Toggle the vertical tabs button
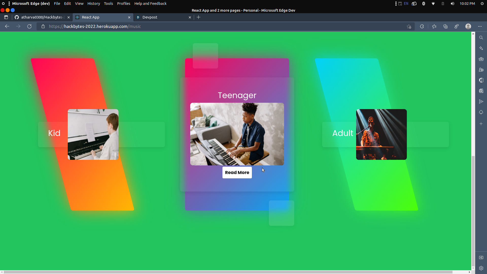Viewport: 487px width, 274px height. pyautogui.click(x=6, y=17)
